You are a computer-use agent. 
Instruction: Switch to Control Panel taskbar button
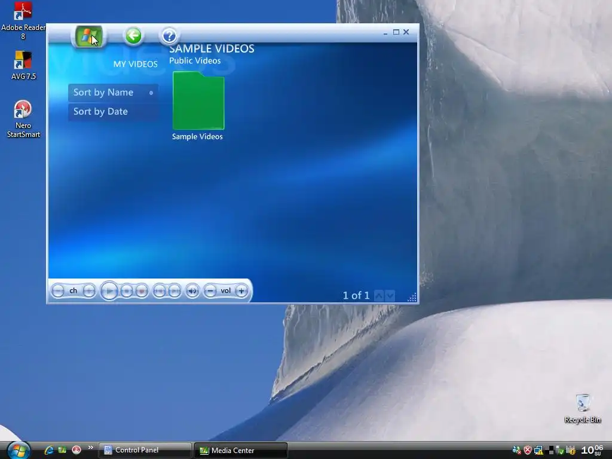pos(145,451)
